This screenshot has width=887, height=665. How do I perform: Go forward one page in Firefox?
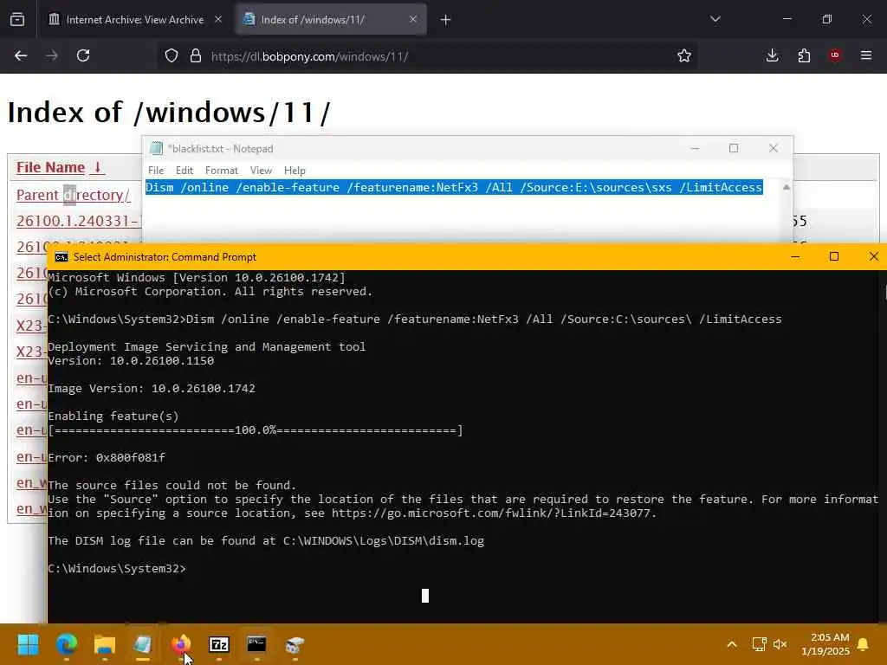click(52, 56)
